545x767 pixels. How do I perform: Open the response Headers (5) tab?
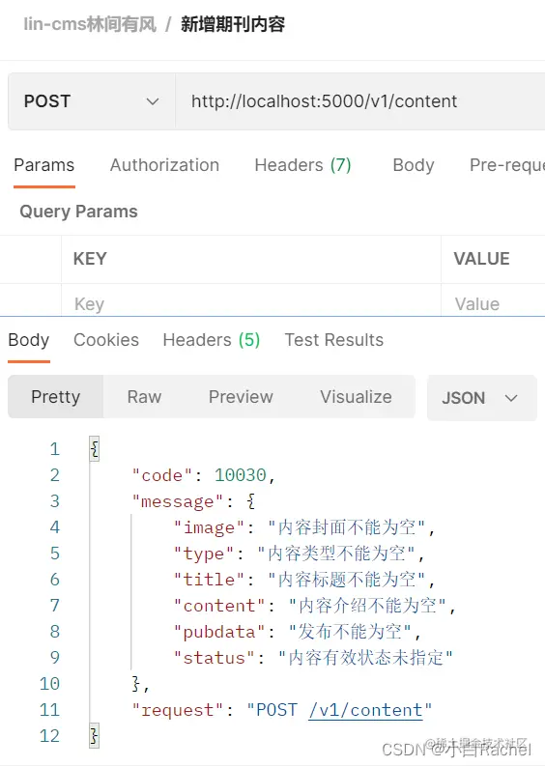coord(212,340)
